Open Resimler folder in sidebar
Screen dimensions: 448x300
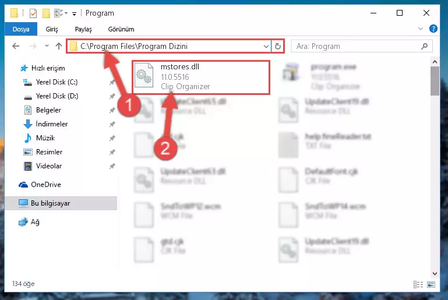pyautogui.click(x=43, y=152)
